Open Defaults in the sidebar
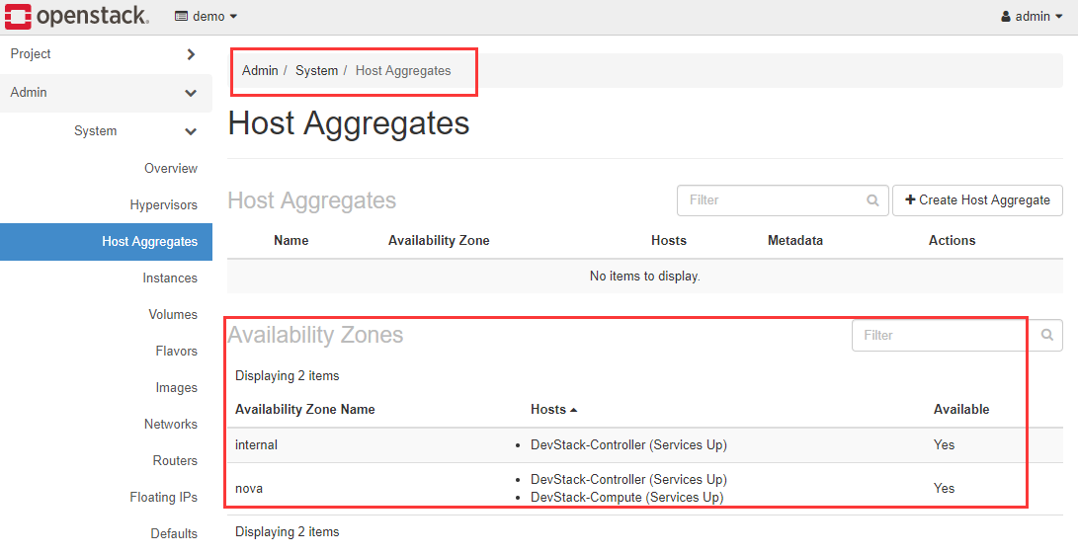This screenshot has height=555, width=1078. tap(174, 533)
